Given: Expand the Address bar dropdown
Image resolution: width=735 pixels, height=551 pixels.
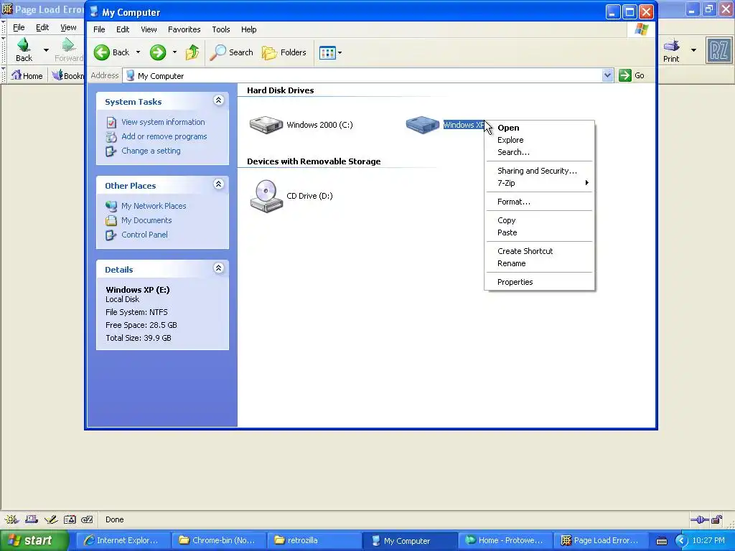Looking at the screenshot, I should click(607, 75).
